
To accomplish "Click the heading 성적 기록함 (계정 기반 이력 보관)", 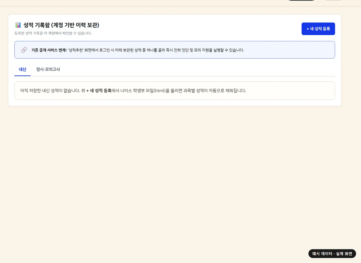I will (x=61, y=25).
